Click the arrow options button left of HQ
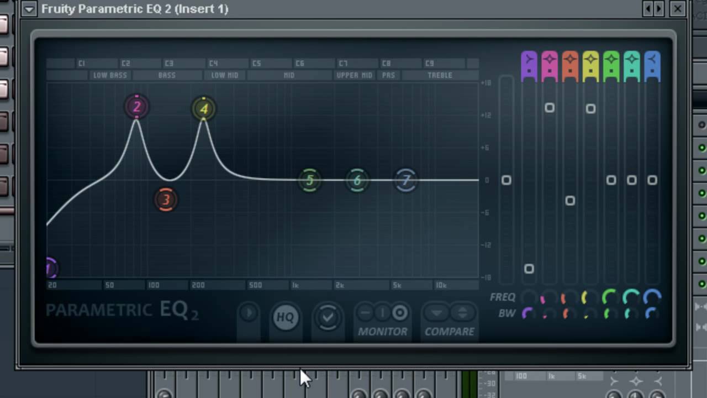This screenshot has width=707, height=398. point(248,313)
